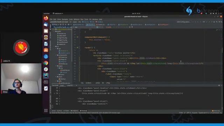Click the round multicolor dock icon below Chrome
This screenshot has width=224, height=126.
pyautogui.click(x=46, y=69)
